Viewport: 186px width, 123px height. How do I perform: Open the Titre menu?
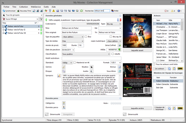(14, 7)
